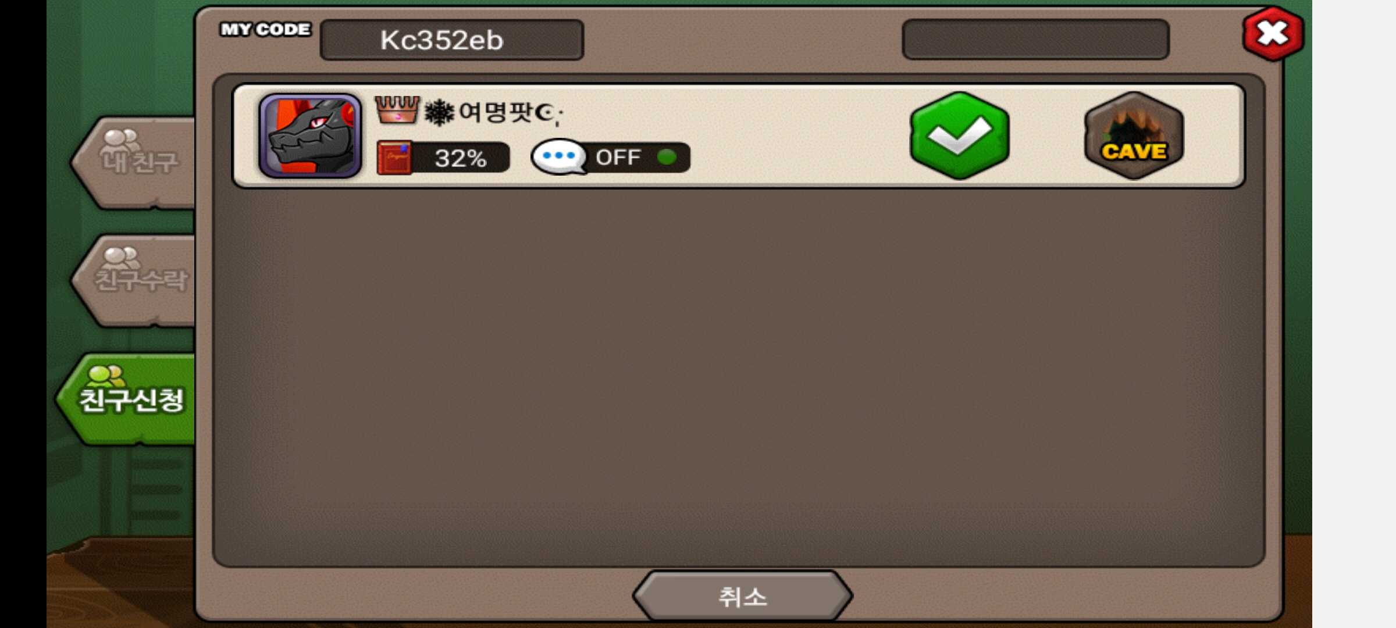Switch to the 내 친구 tab label
Image resolution: width=1396 pixels, height=628 pixels.
click(140, 162)
